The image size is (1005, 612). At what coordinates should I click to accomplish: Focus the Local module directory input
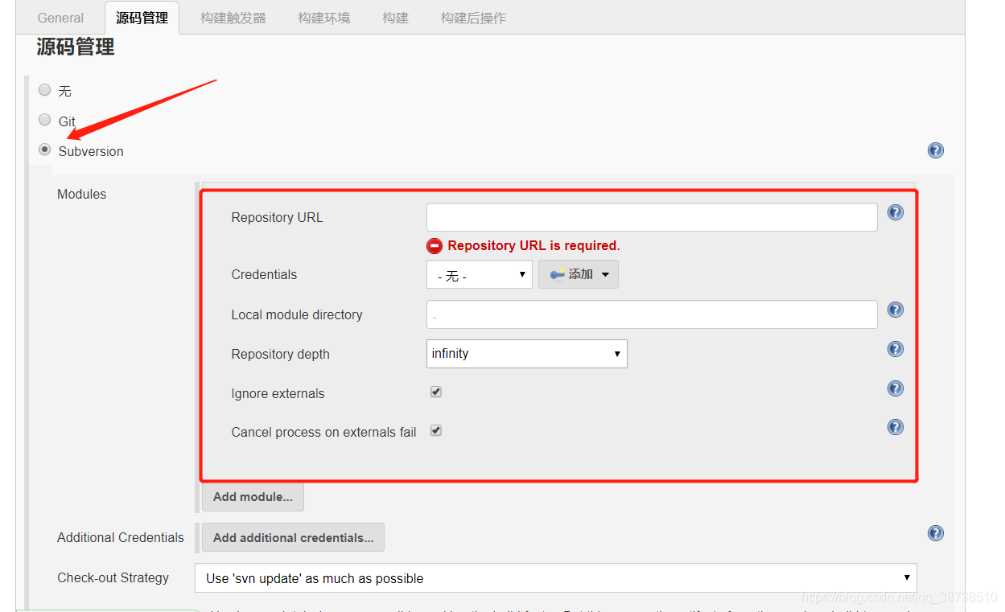pyautogui.click(x=652, y=314)
